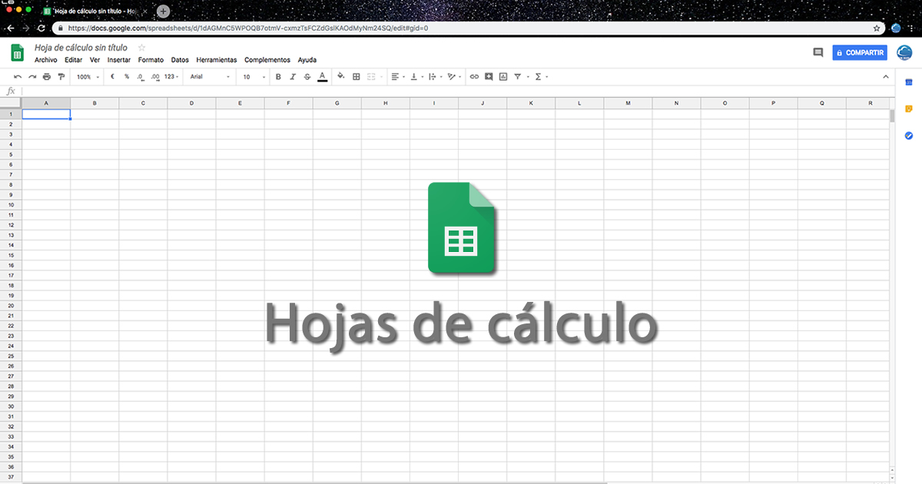The image size is (922, 484).
Task: Click the undo arrow icon
Action: [x=18, y=77]
